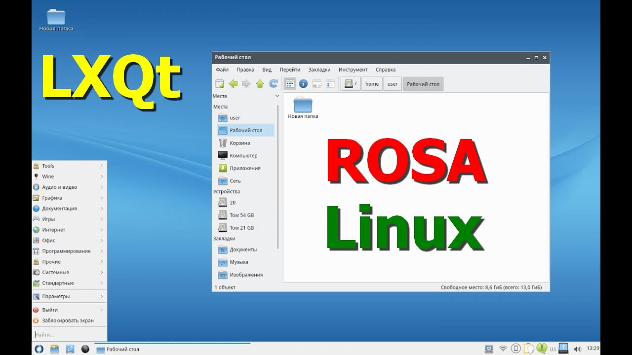This screenshot has height=355, width=632.
Task: Select Новая папка icon on the desktop
Action: click(56, 20)
